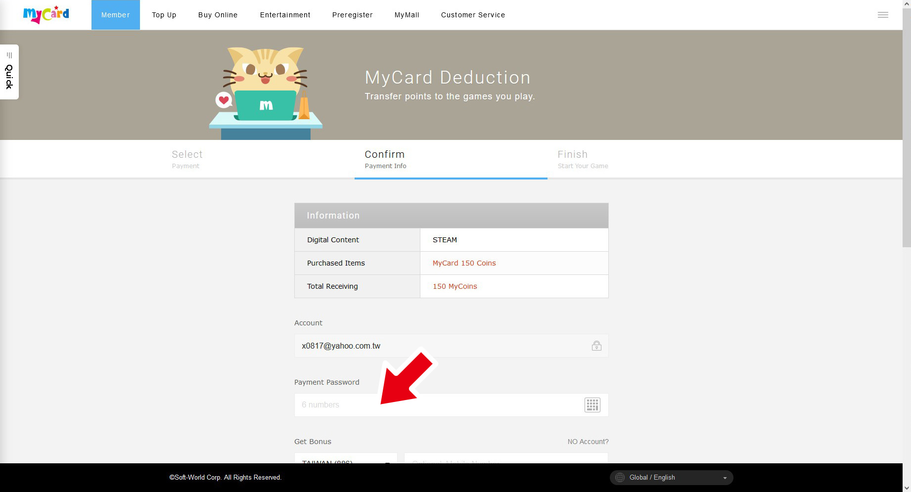
Task: Open the hamburger menu icon
Action: pyautogui.click(x=883, y=15)
